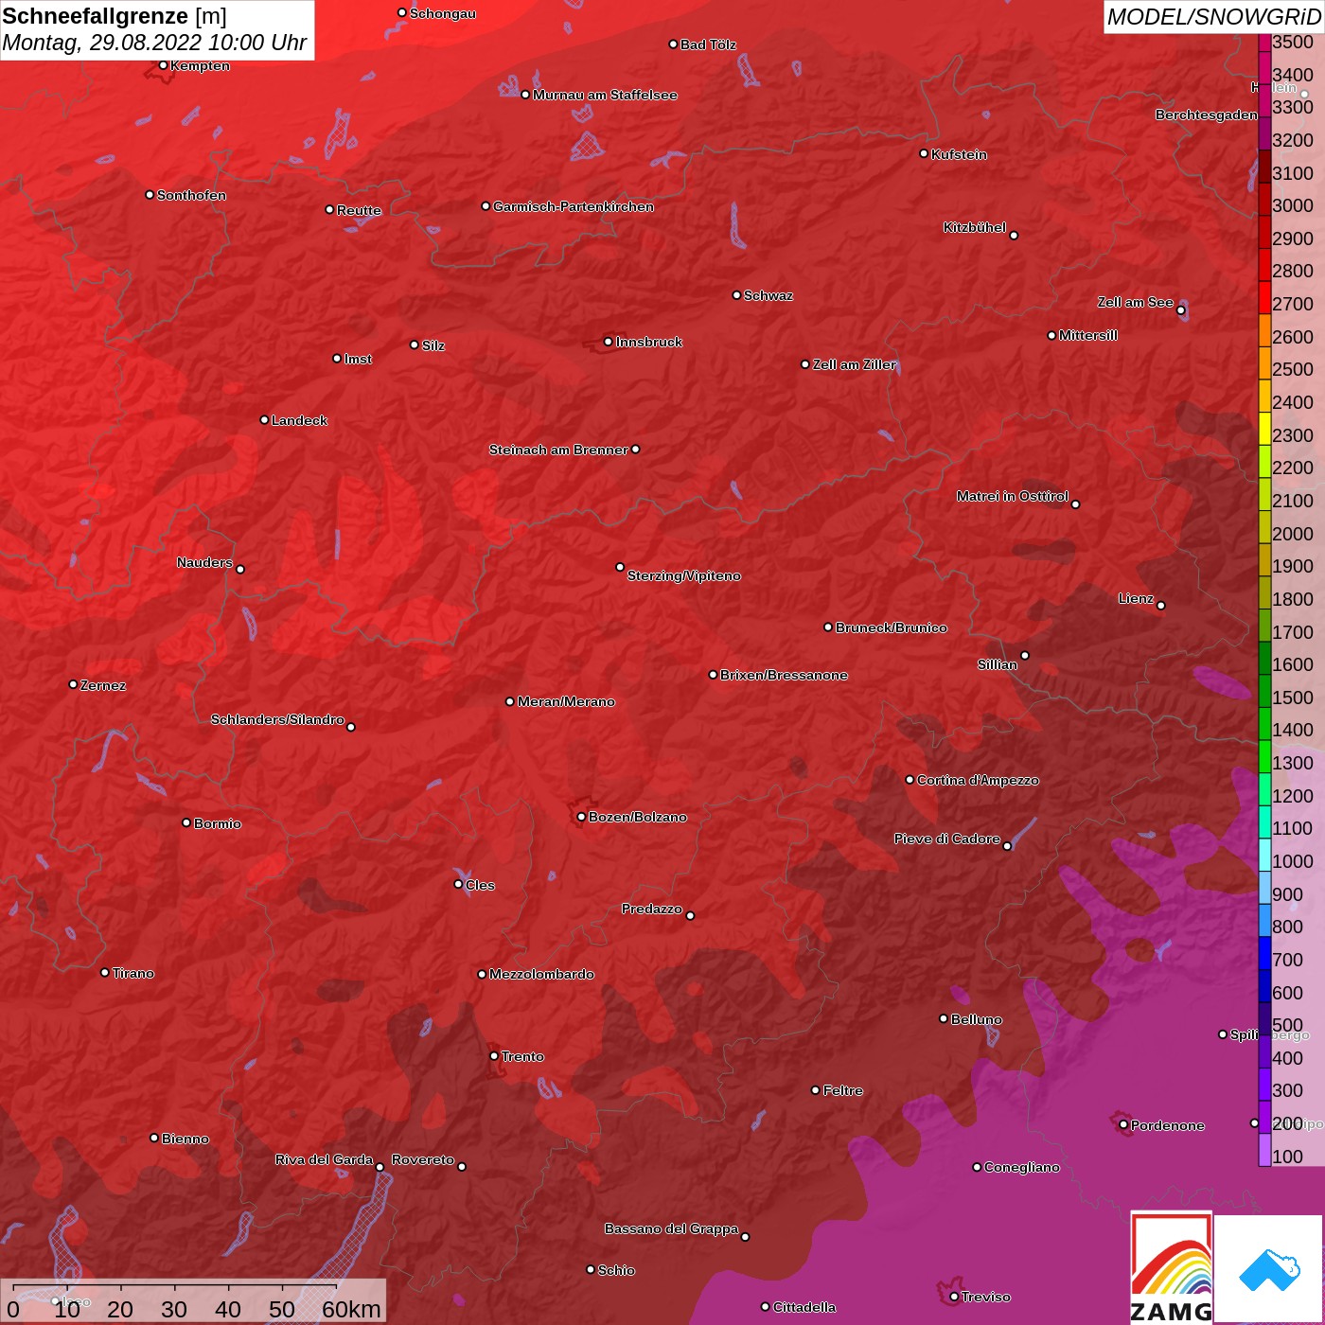The image size is (1325, 1325).
Task: Click the Sterzing/Vipiteno label
Action: (x=684, y=575)
